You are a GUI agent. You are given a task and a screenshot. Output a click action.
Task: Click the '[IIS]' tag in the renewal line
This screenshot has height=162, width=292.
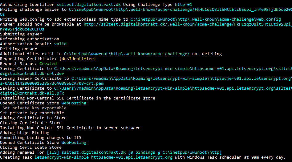click(x=53, y=152)
